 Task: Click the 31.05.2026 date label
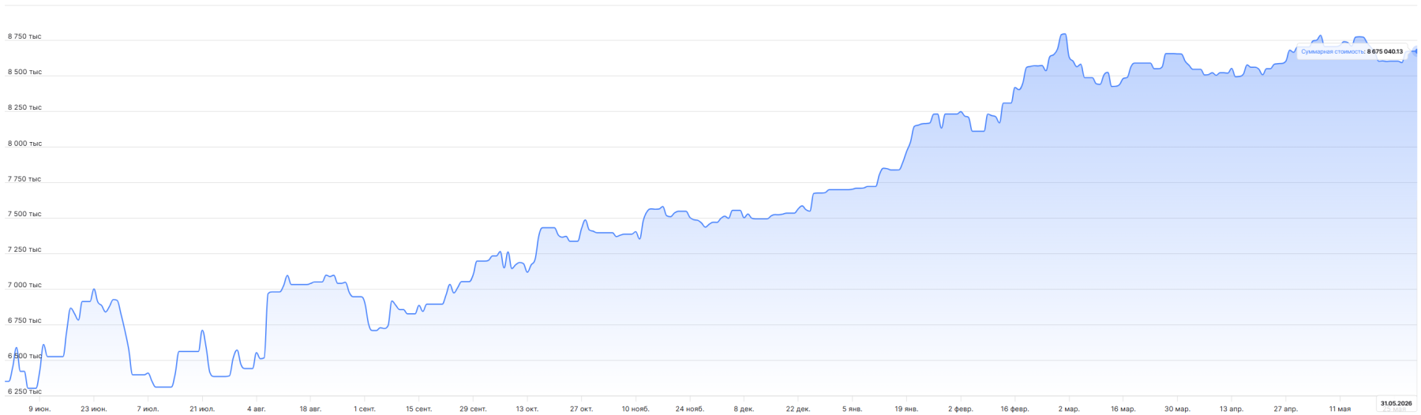(x=1397, y=403)
